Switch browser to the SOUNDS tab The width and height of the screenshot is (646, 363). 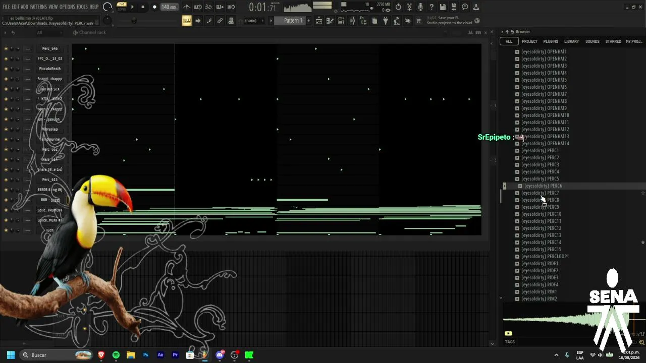(592, 41)
